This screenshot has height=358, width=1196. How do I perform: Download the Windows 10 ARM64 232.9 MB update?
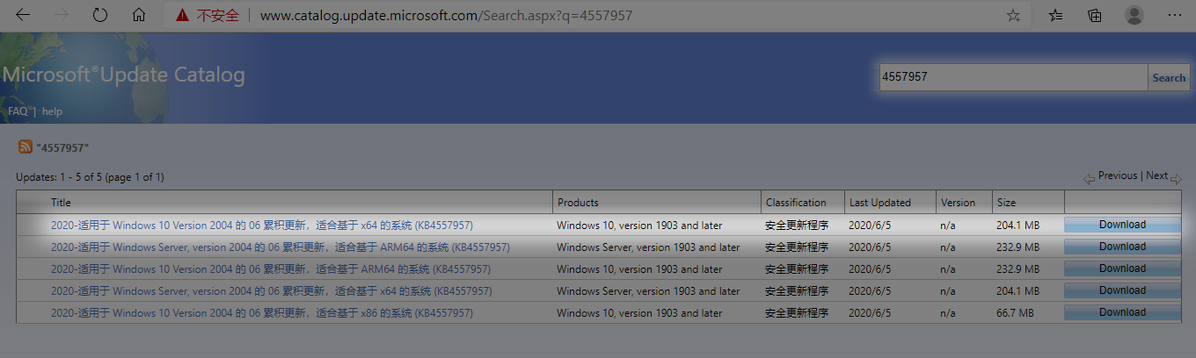tap(1122, 268)
